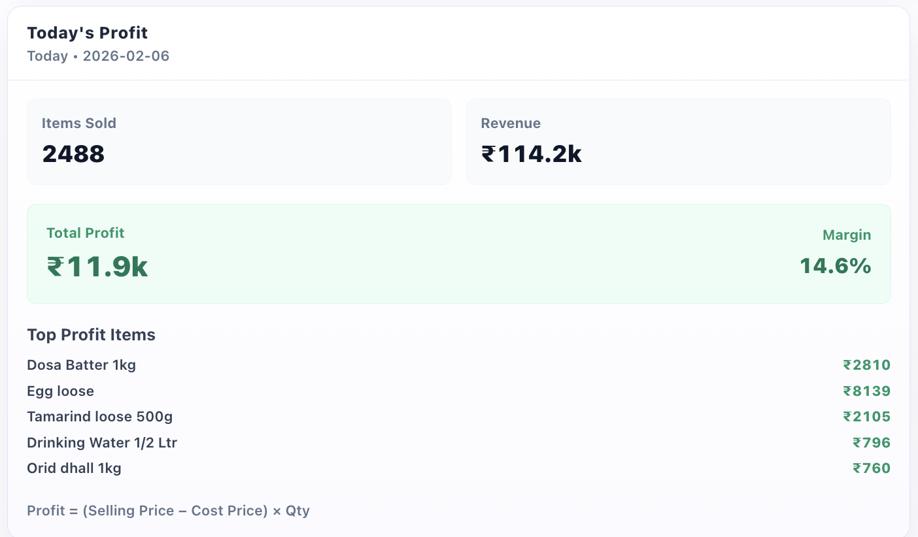Click the ₹760 Orid dhall profit
This screenshot has width=918, height=537.
(871, 468)
